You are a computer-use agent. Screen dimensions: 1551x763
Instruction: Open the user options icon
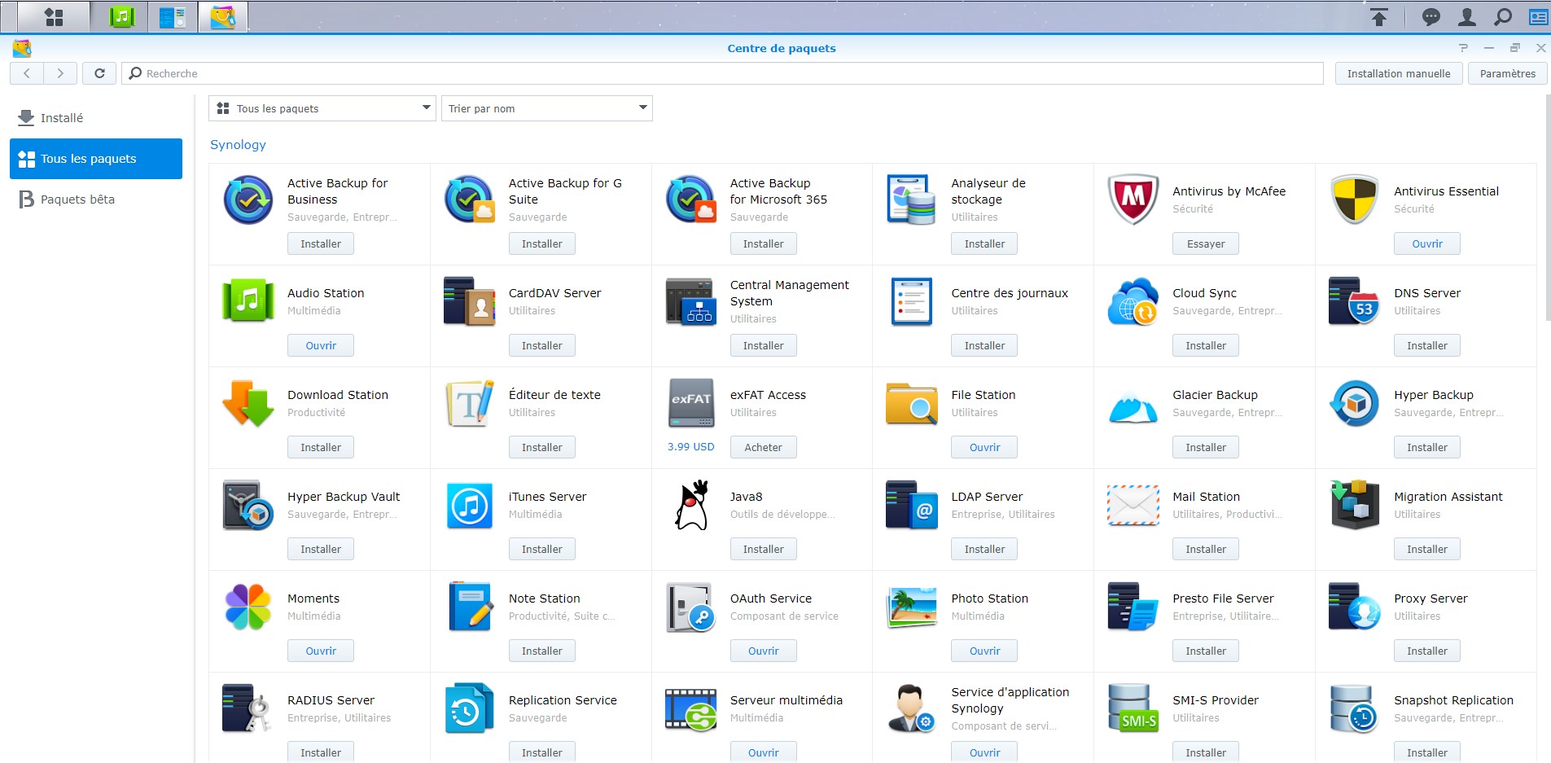pyautogui.click(x=1467, y=17)
